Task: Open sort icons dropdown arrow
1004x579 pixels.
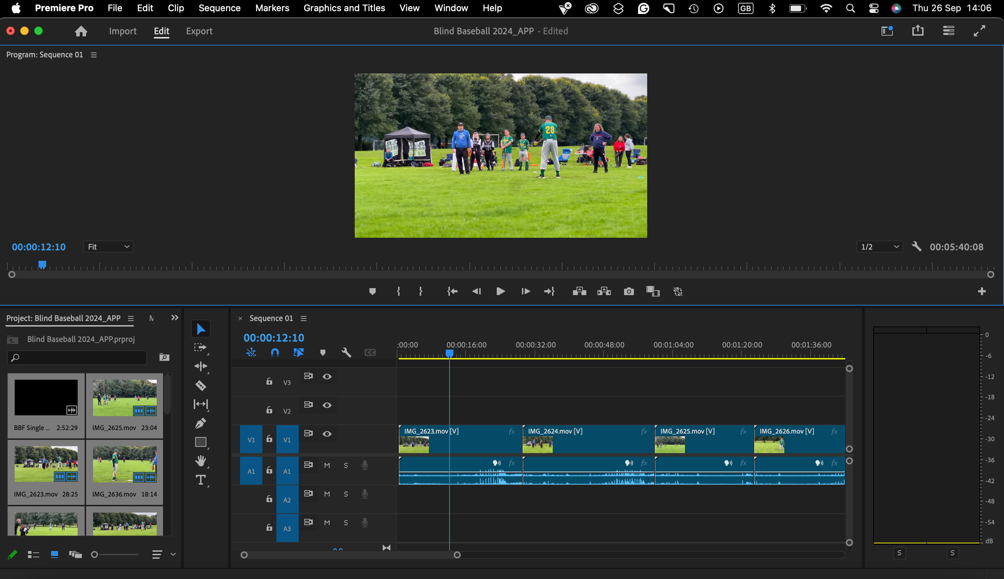Action: [x=173, y=554]
